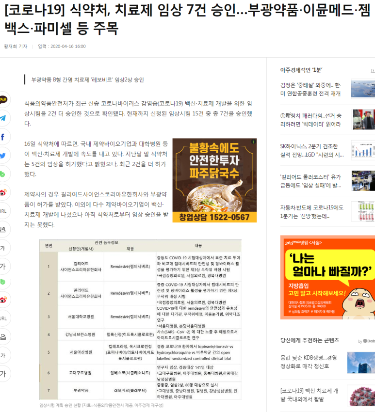Screen dimensions: 375x412
Task: Increase font size with upper large 가 button
Action: point(2,267)
